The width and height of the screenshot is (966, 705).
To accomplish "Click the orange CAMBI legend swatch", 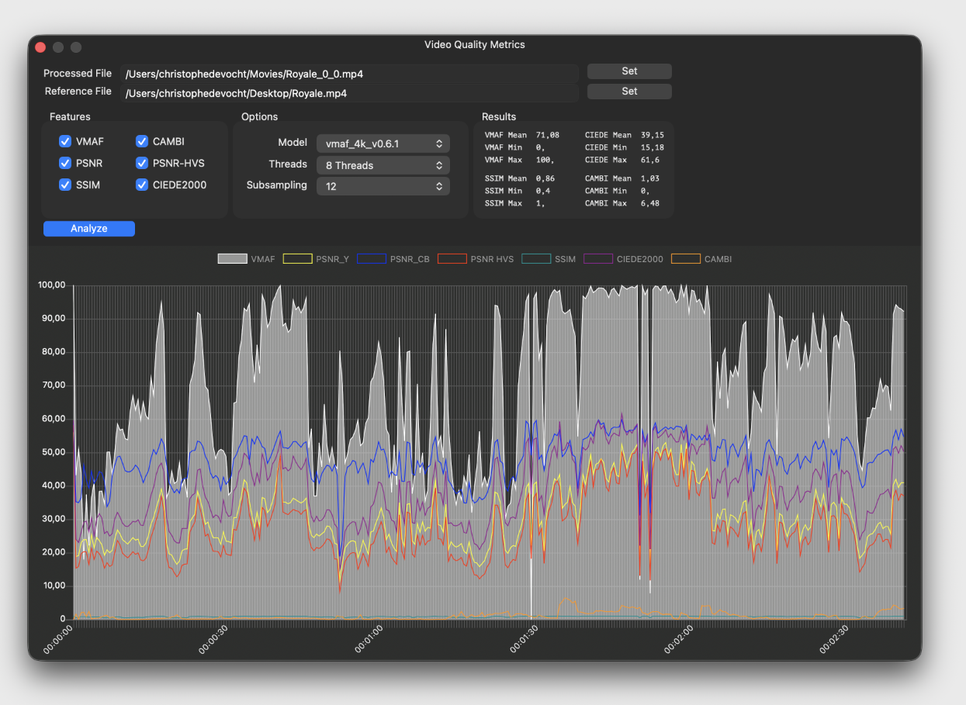I will pyautogui.click(x=686, y=259).
